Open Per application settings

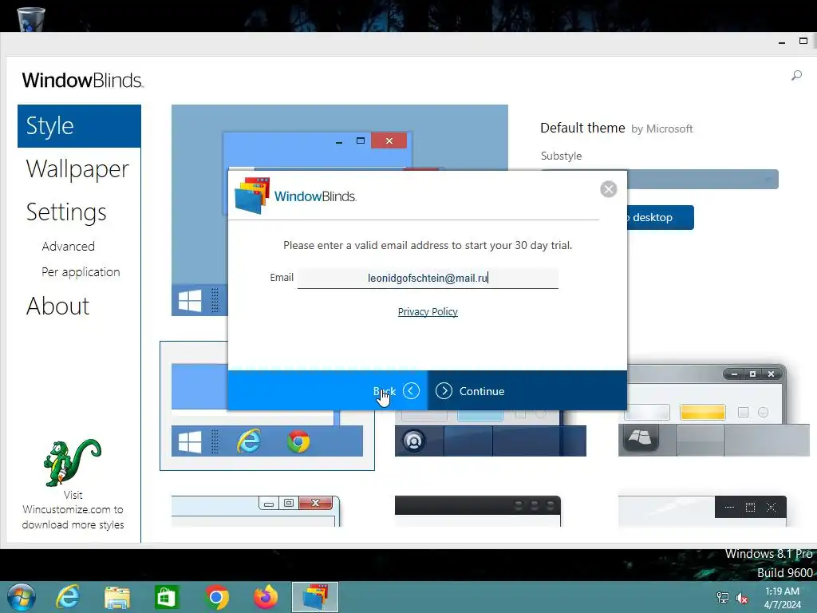[81, 272]
